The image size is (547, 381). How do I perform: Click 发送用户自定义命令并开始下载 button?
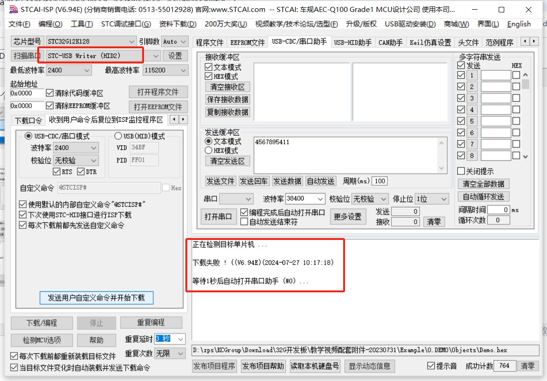(96, 298)
